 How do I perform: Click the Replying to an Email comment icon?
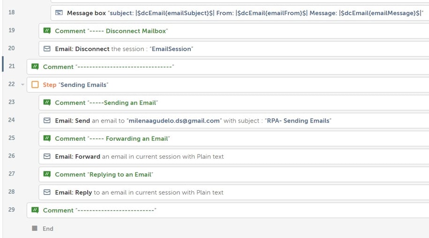pos(47,174)
